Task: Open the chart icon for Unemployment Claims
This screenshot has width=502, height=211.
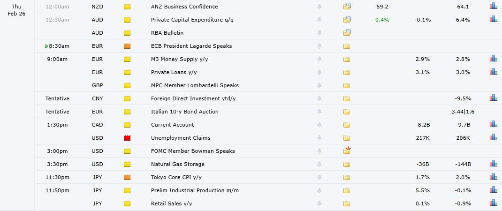Action: point(493,138)
